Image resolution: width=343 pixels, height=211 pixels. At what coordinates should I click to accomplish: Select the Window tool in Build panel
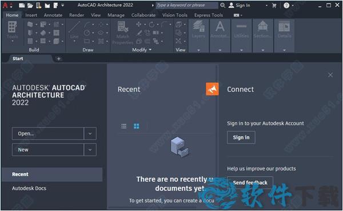(30, 41)
